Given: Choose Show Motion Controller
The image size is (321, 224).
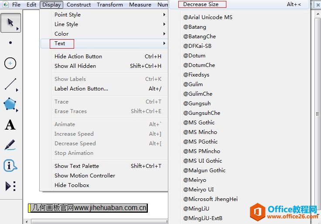Looking at the screenshot, I should 104,176.
